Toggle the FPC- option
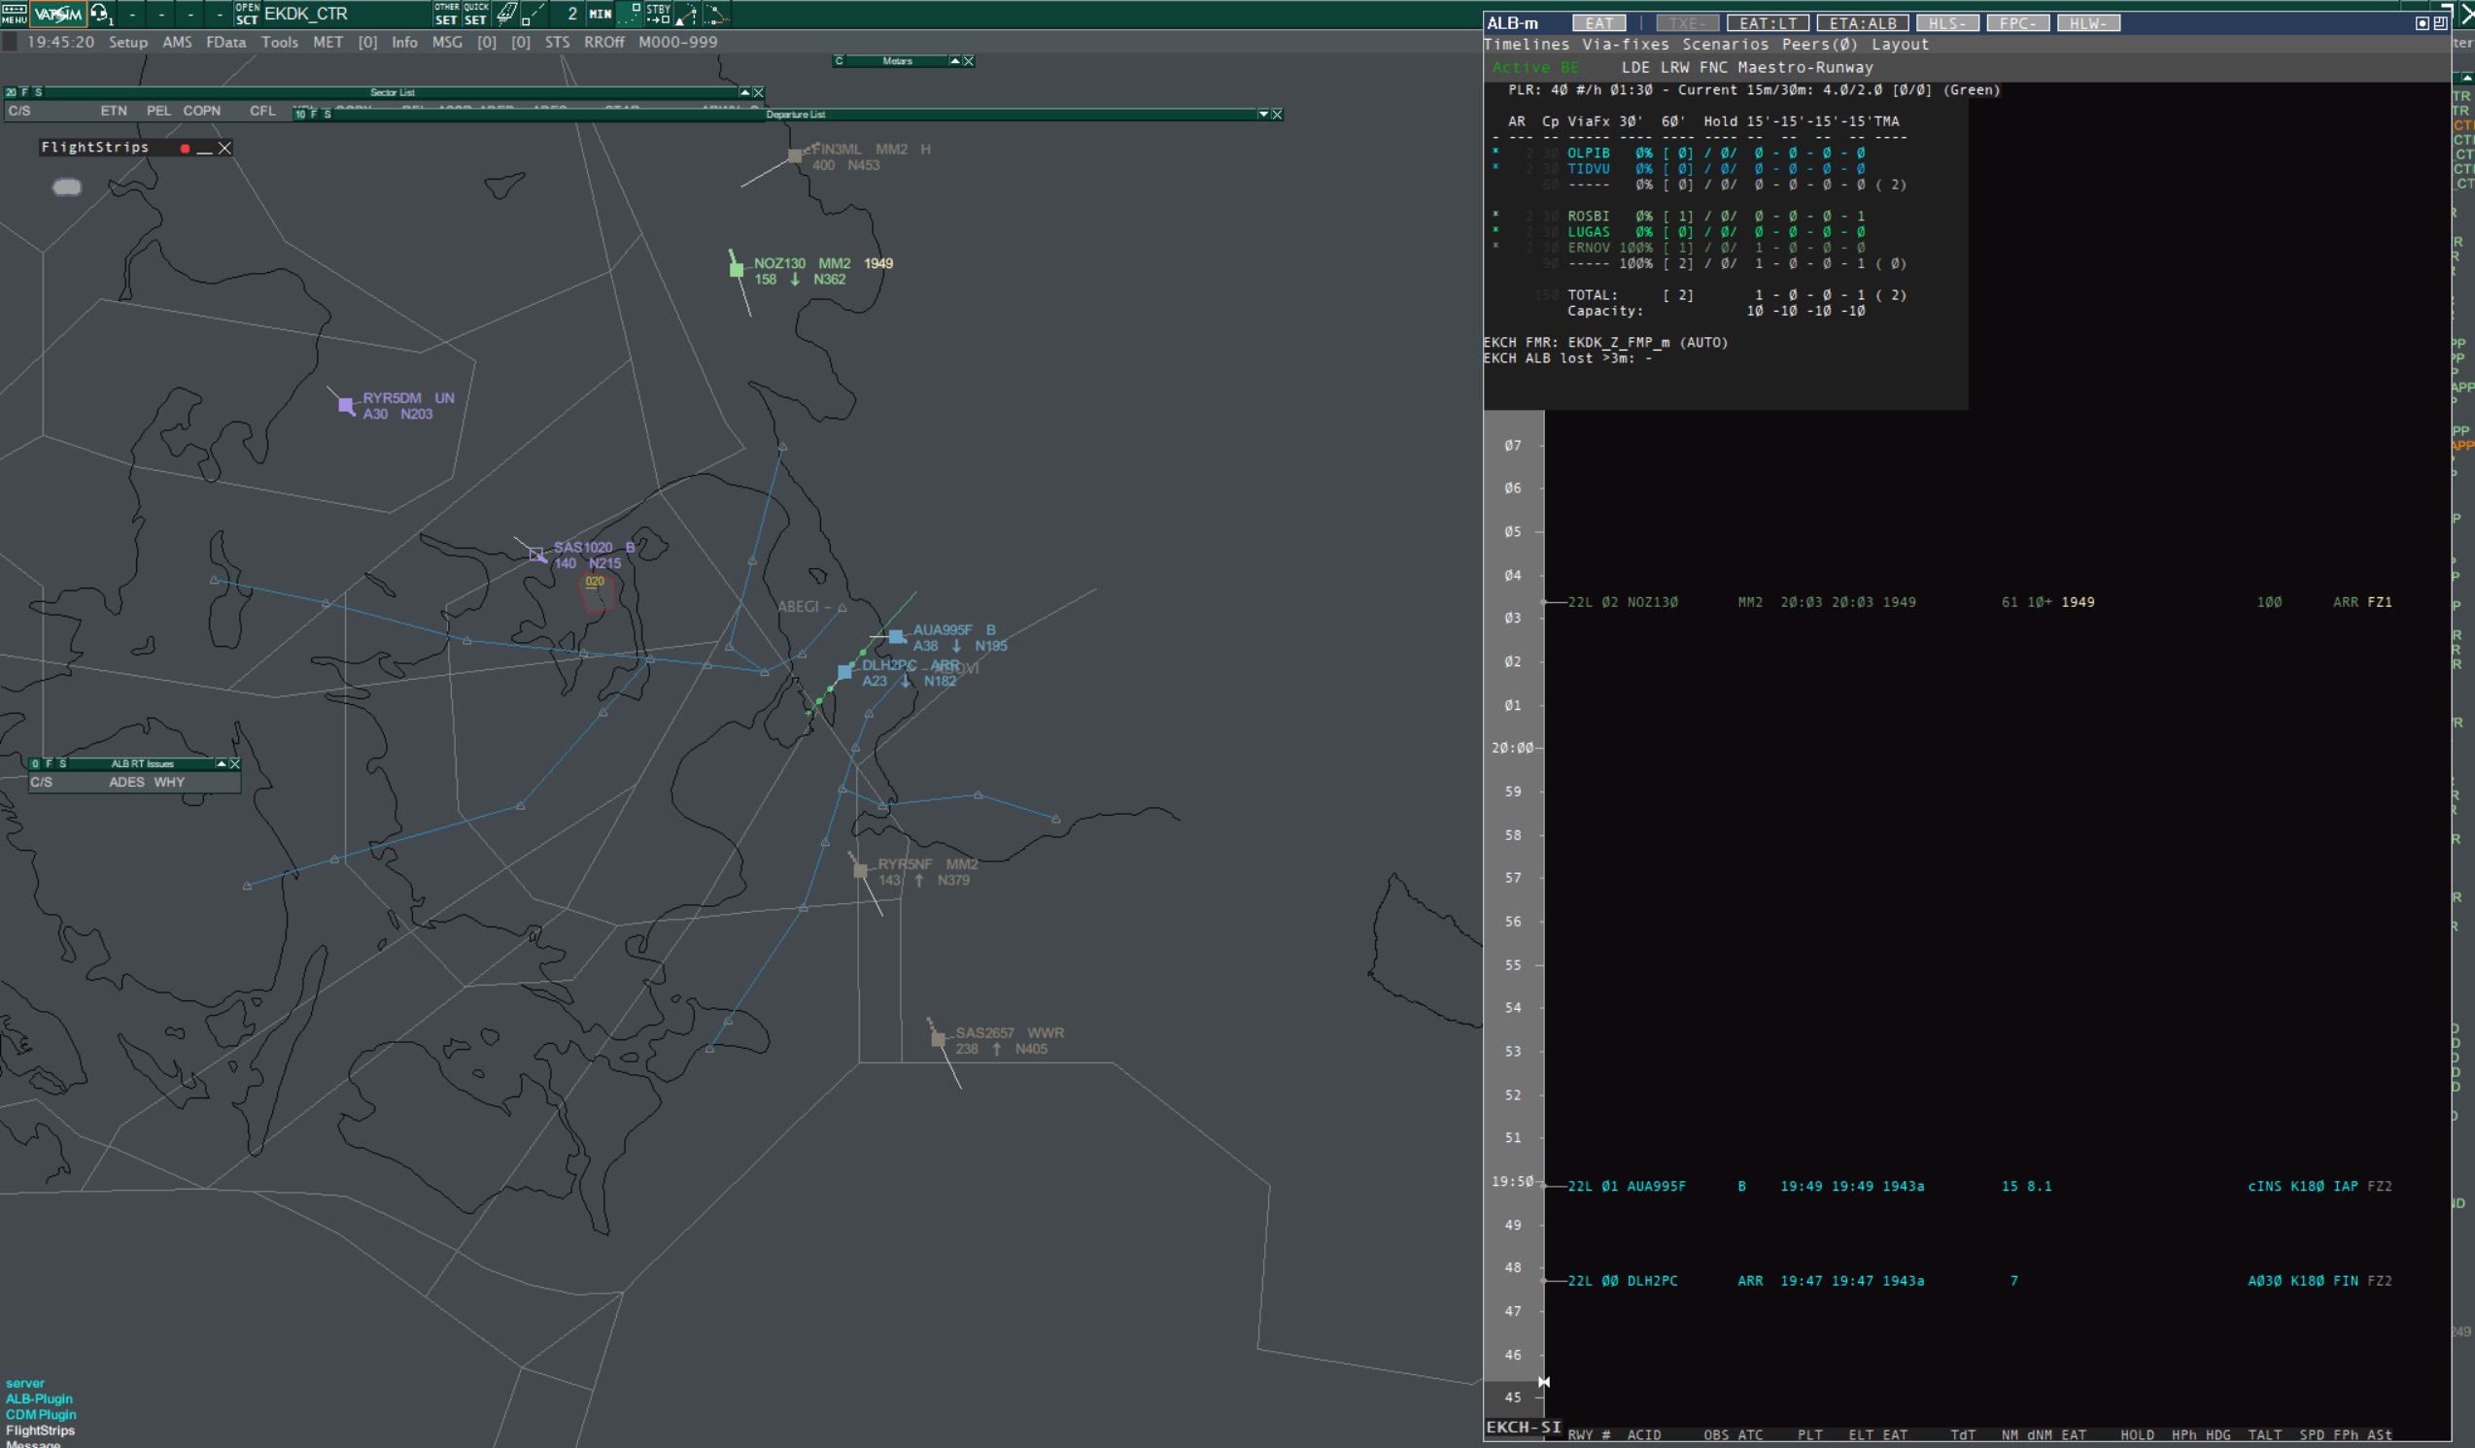2475x1448 pixels. [x=2017, y=22]
